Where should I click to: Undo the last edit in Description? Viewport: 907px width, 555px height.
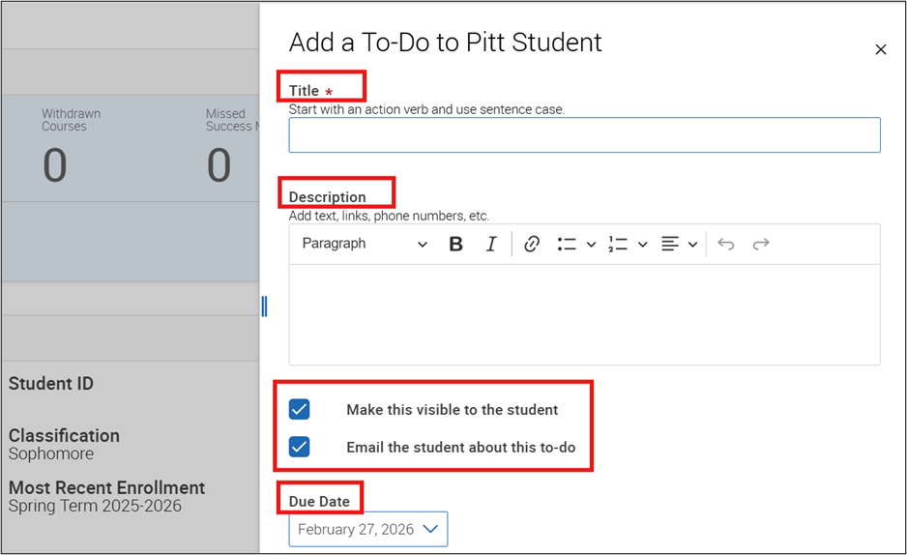[x=726, y=244]
